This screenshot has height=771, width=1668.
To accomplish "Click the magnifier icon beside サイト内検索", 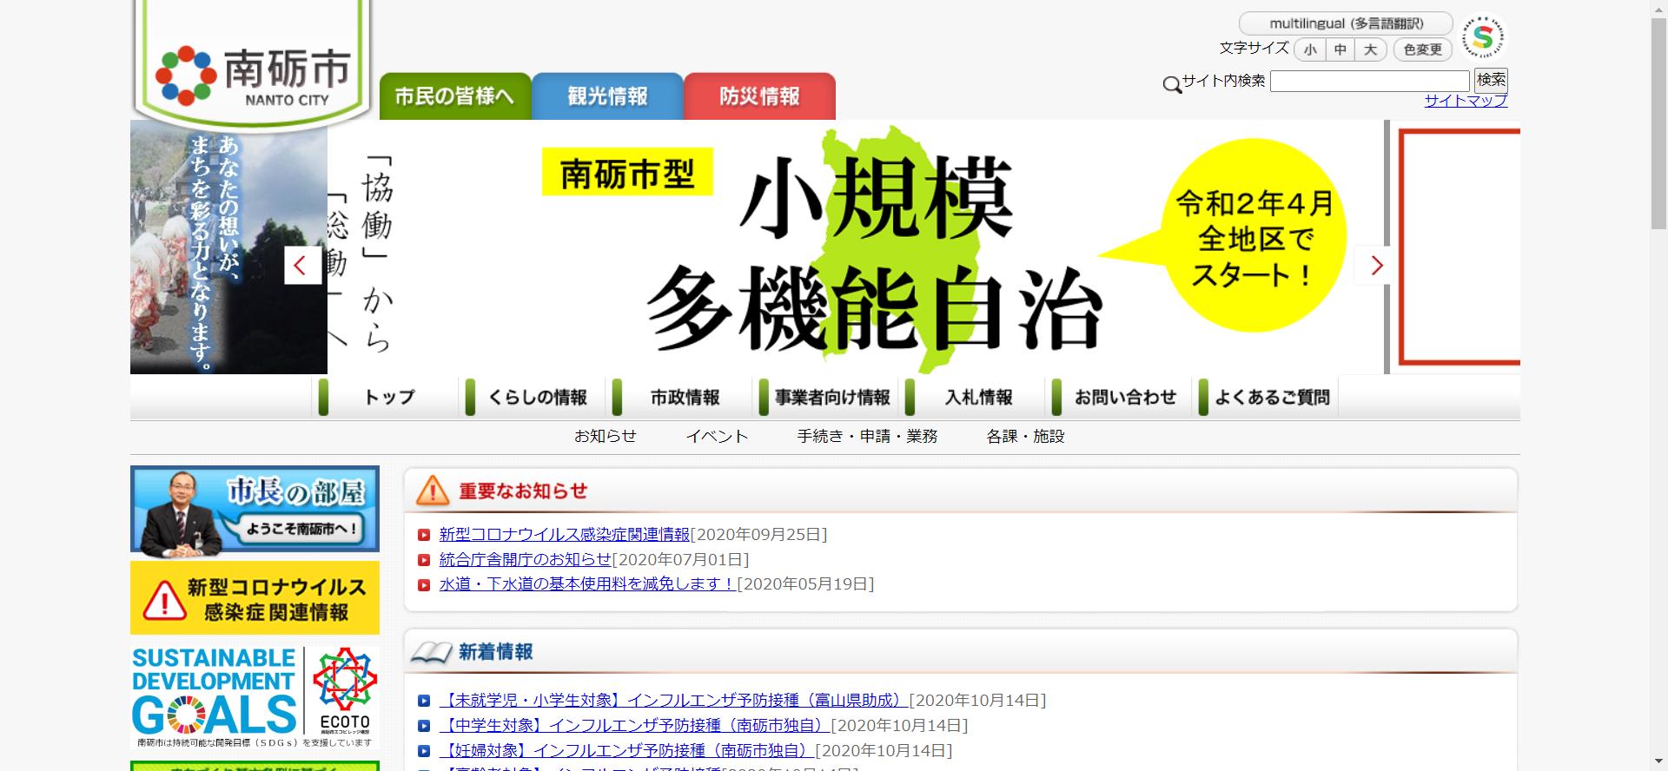I will pyautogui.click(x=1172, y=84).
